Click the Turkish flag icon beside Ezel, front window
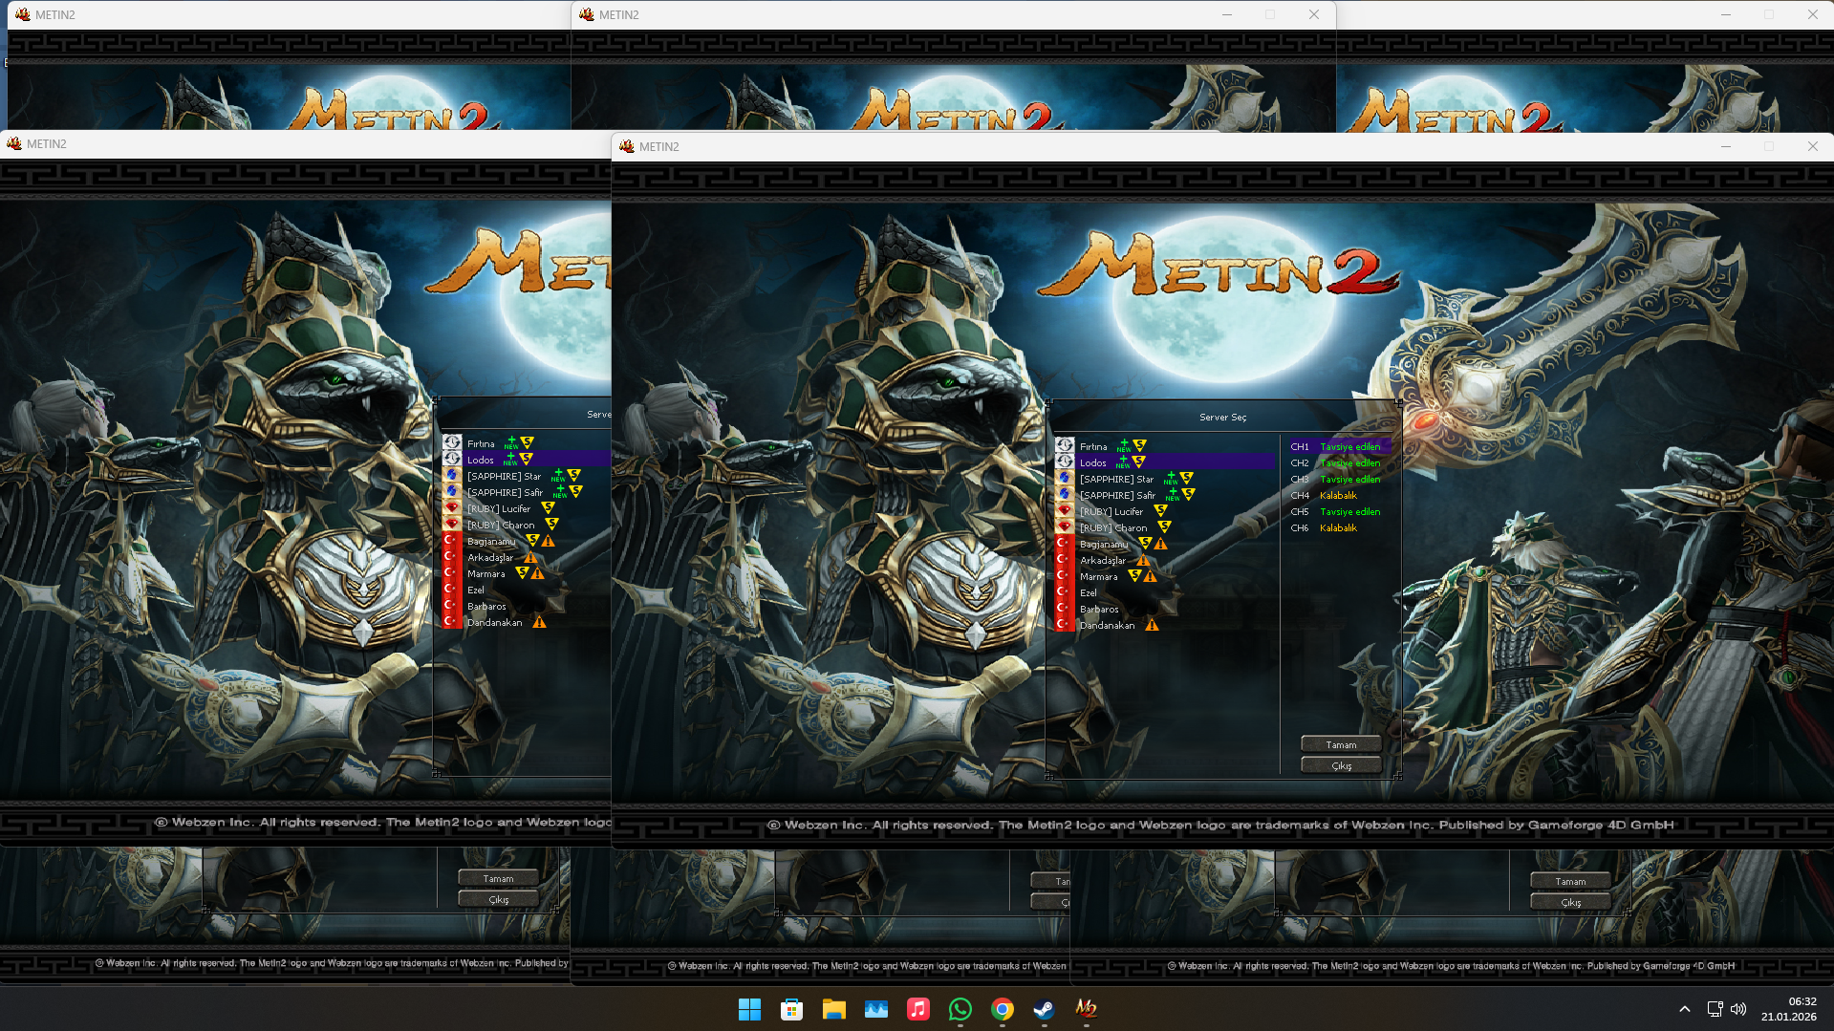This screenshot has width=1834, height=1031. 1065,592
